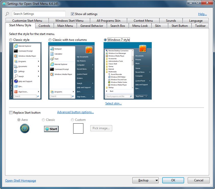This screenshot has height=189, width=215.
Task: Uncheck Show all settings
Action: [x=72, y=14]
